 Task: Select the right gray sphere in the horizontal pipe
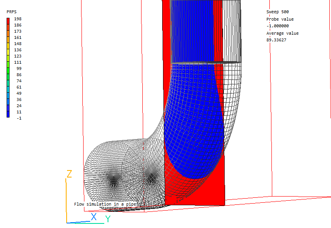point(149,177)
